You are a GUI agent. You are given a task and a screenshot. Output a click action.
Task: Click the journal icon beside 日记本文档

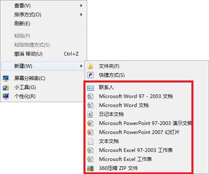(90, 114)
